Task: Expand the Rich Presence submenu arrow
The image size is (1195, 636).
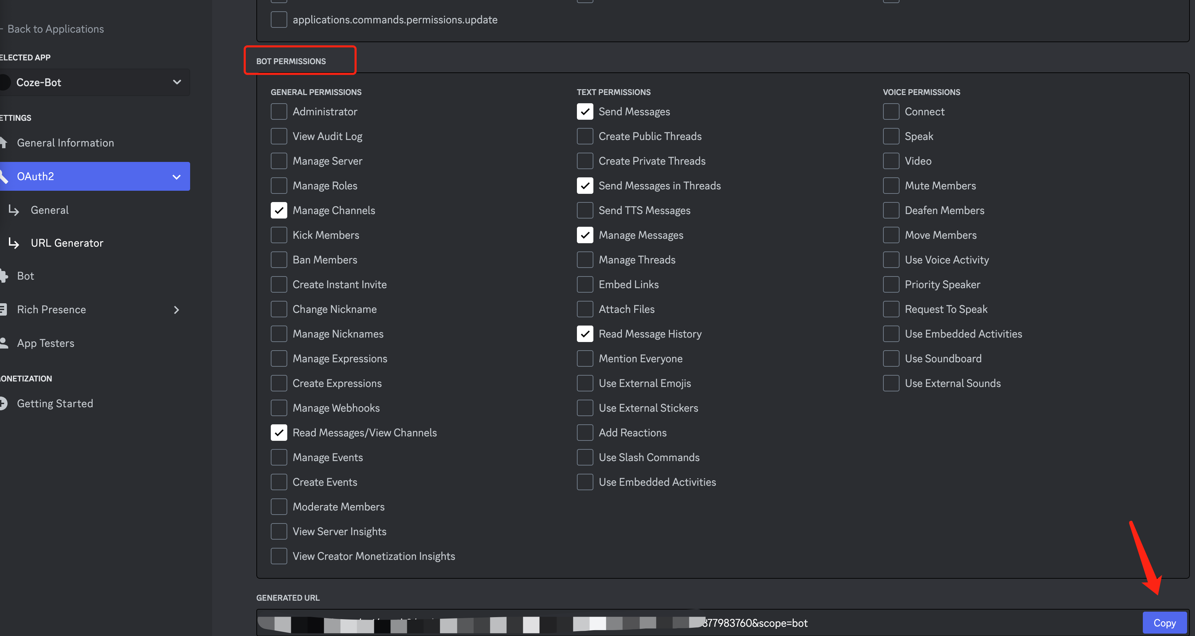Action: [x=176, y=310]
